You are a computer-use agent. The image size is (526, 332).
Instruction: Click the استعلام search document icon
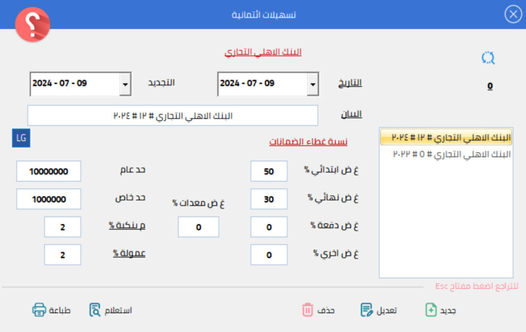(95, 310)
